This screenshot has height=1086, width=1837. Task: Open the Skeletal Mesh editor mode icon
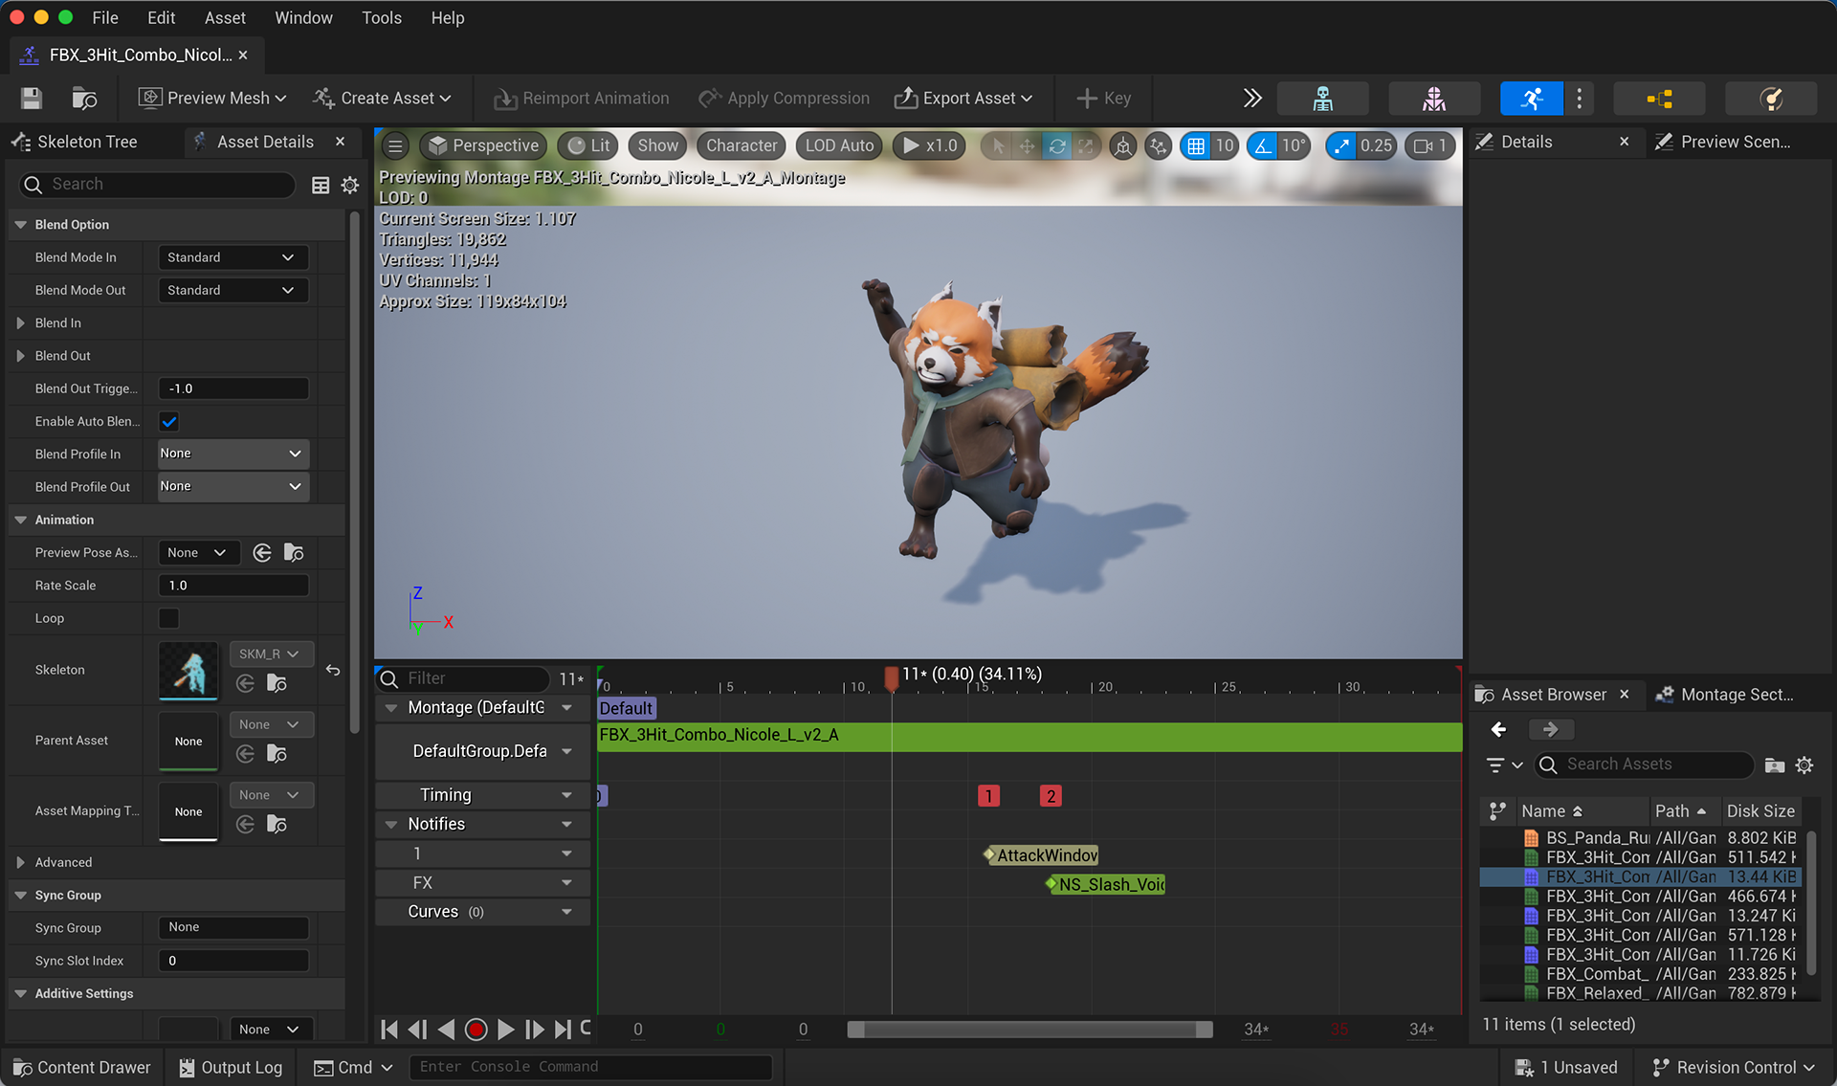click(x=1433, y=99)
